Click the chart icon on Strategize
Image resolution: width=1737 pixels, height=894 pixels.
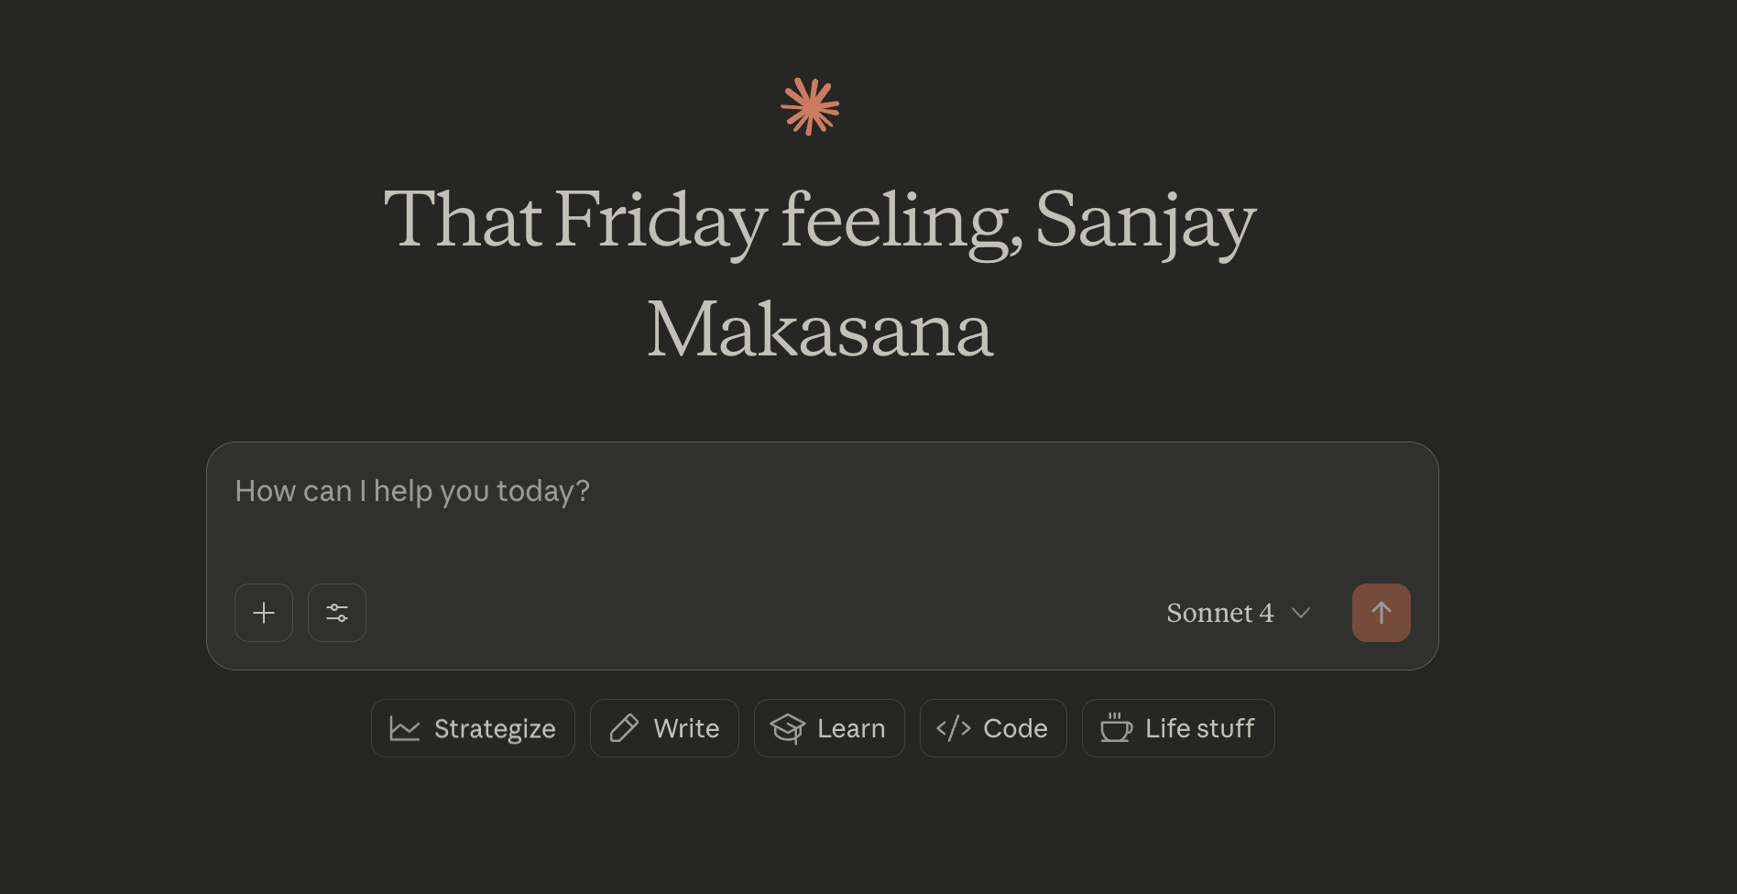pyautogui.click(x=404, y=729)
